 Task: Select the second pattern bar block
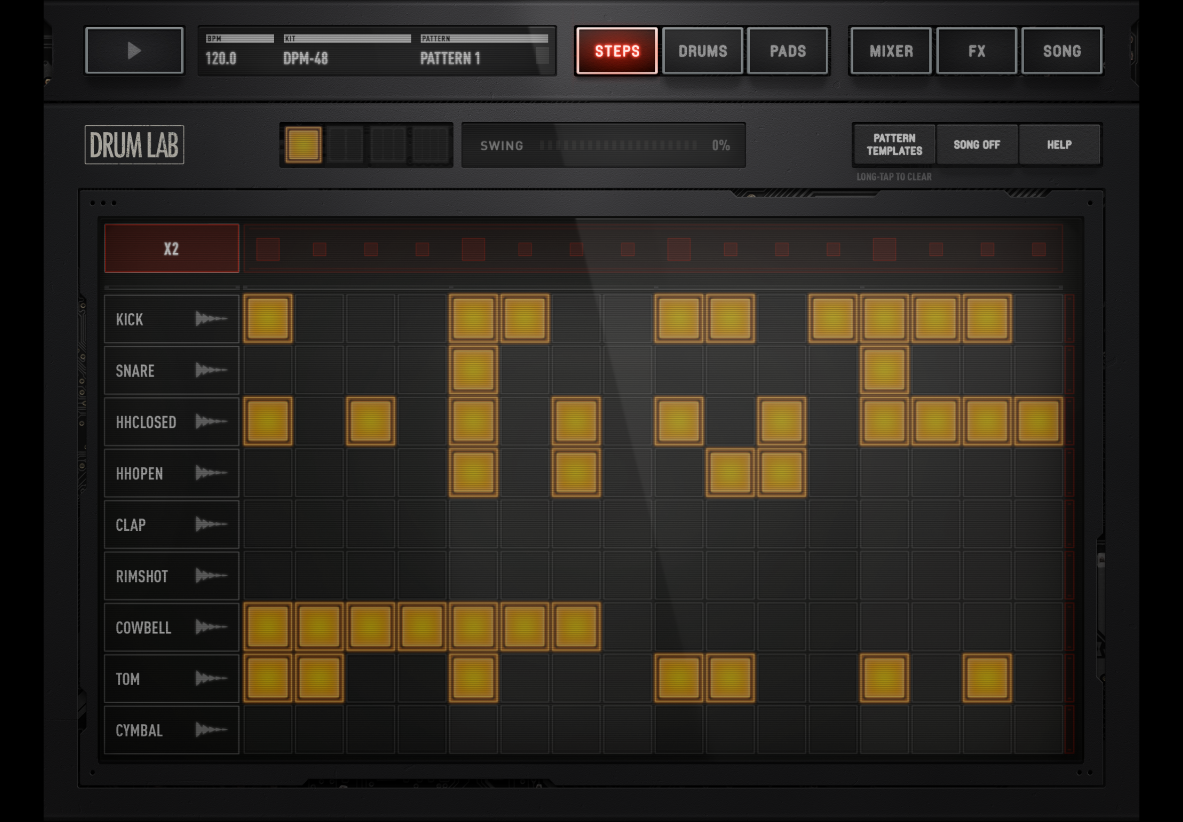coord(346,145)
